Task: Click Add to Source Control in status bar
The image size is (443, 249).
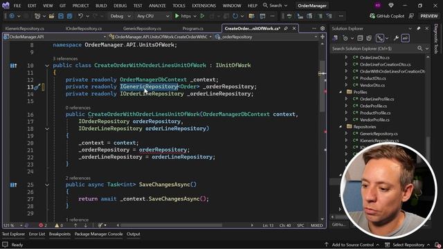Action: (352, 245)
